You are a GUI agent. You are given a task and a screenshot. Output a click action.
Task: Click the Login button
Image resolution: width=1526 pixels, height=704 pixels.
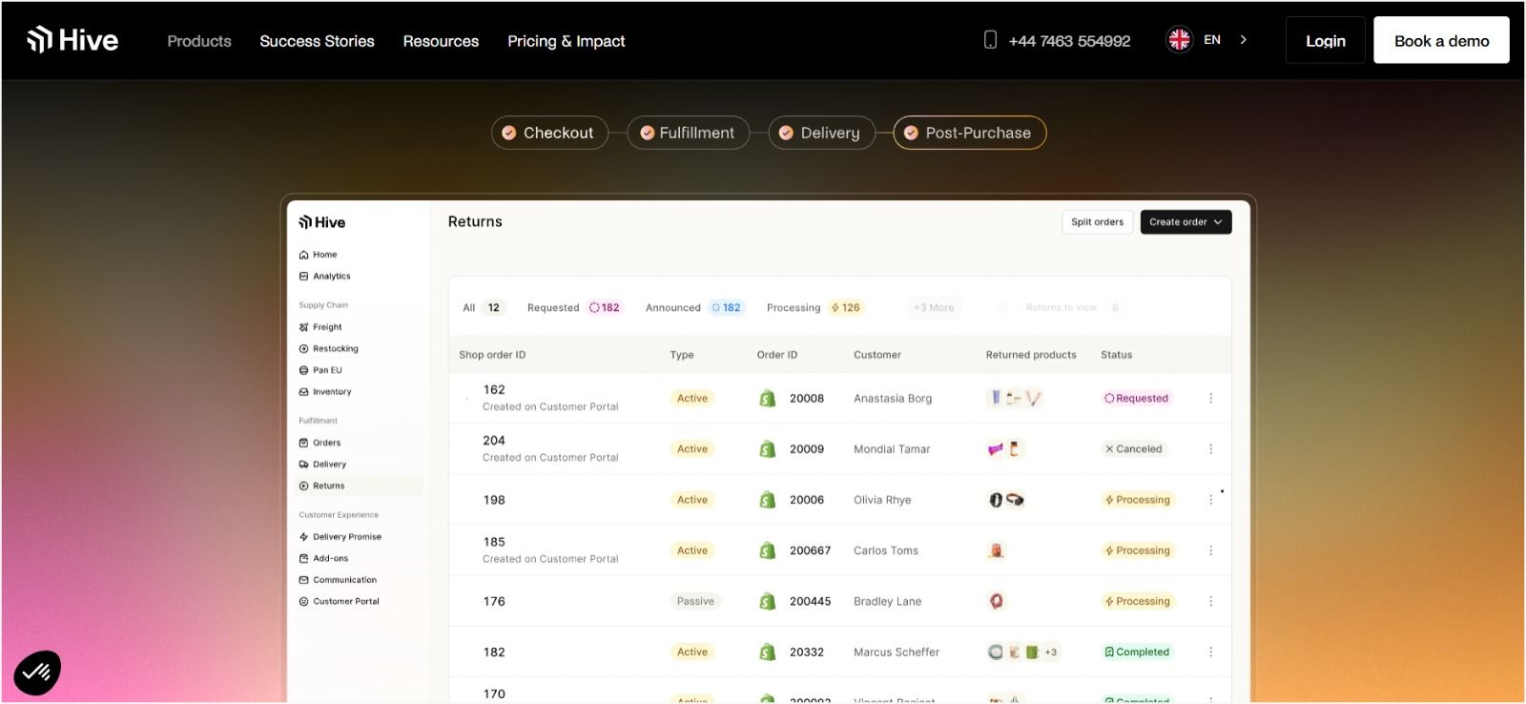coord(1325,40)
